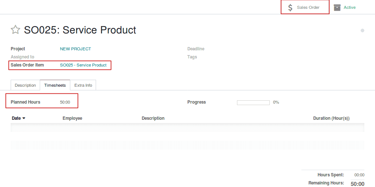Click the Hours Spent value 00:00
375x187 pixels.
click(x=360, y=175)
